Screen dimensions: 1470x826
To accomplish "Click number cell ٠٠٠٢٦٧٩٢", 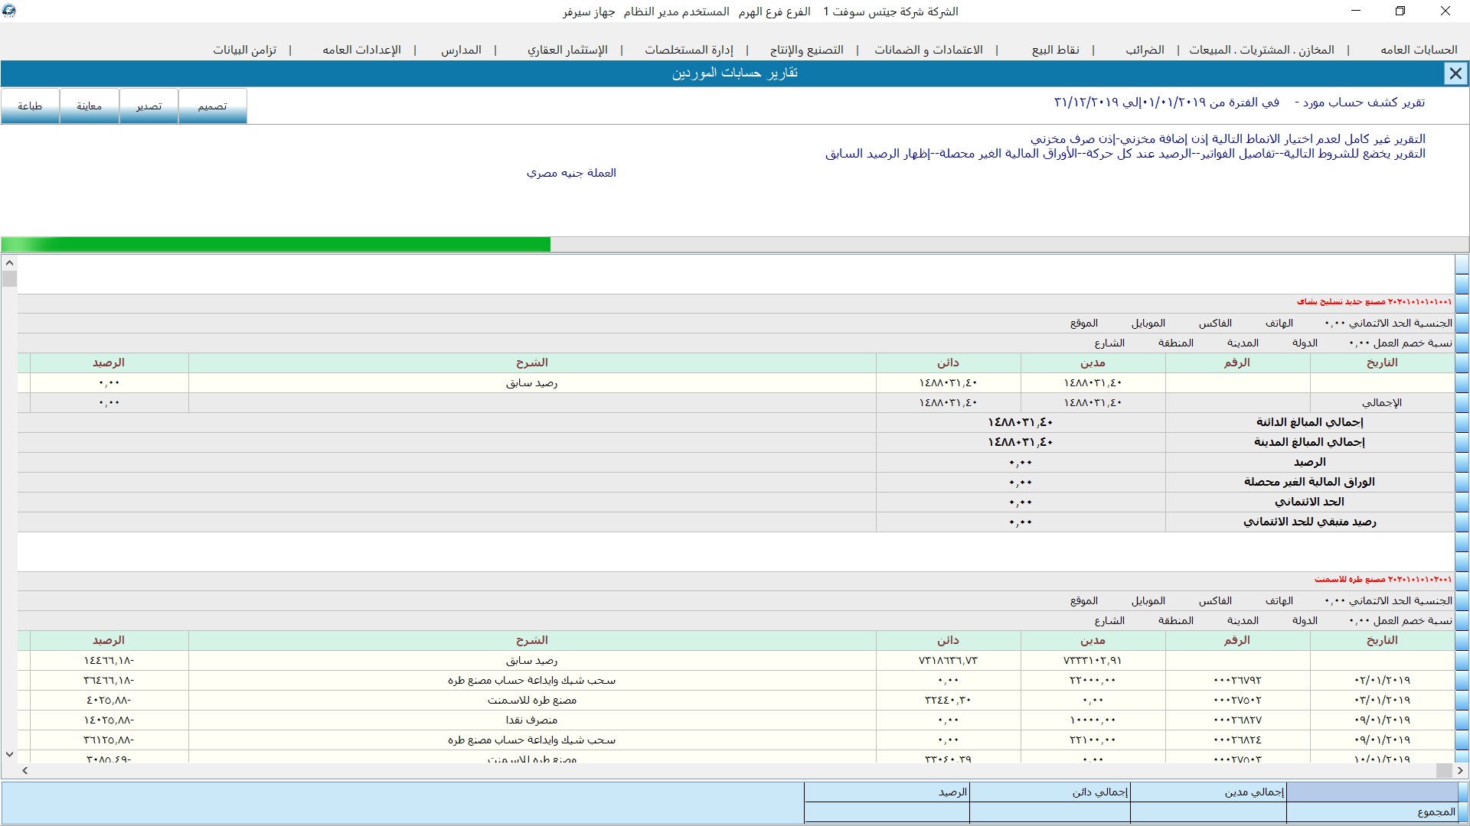I will [x=1237, y=680].
